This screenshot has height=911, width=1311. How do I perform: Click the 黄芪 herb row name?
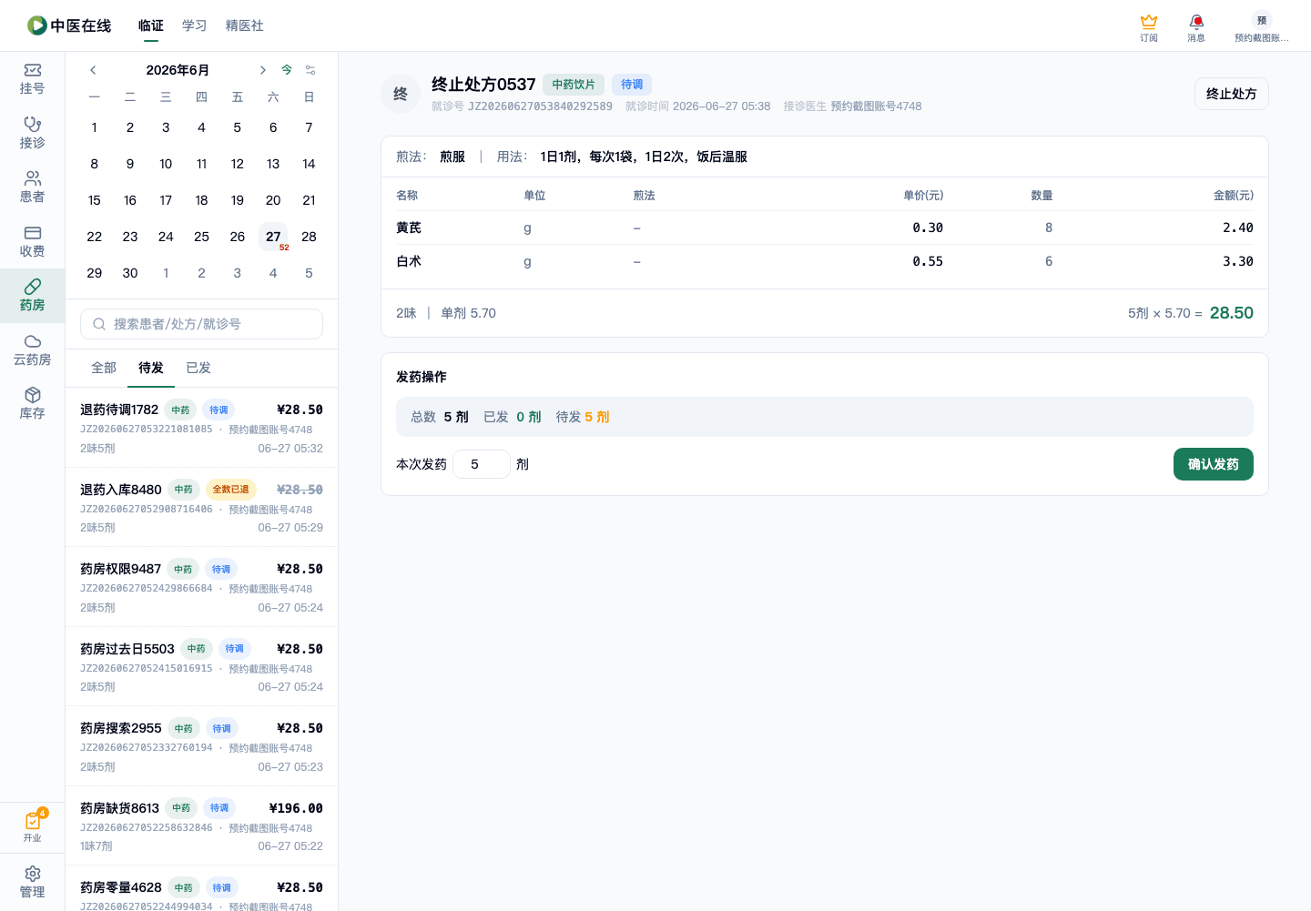point(409,228)
